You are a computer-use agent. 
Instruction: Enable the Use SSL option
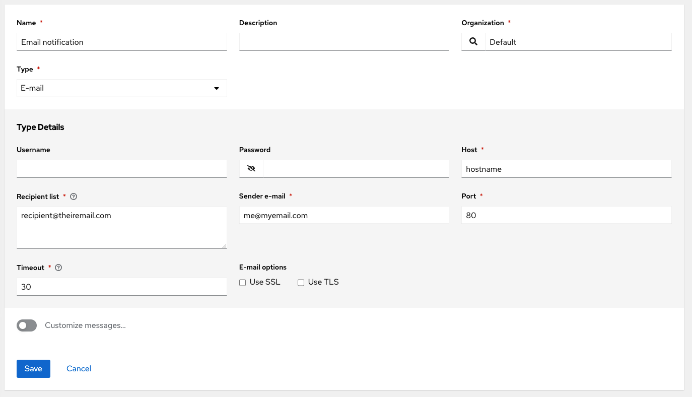(x=242, y=283)
